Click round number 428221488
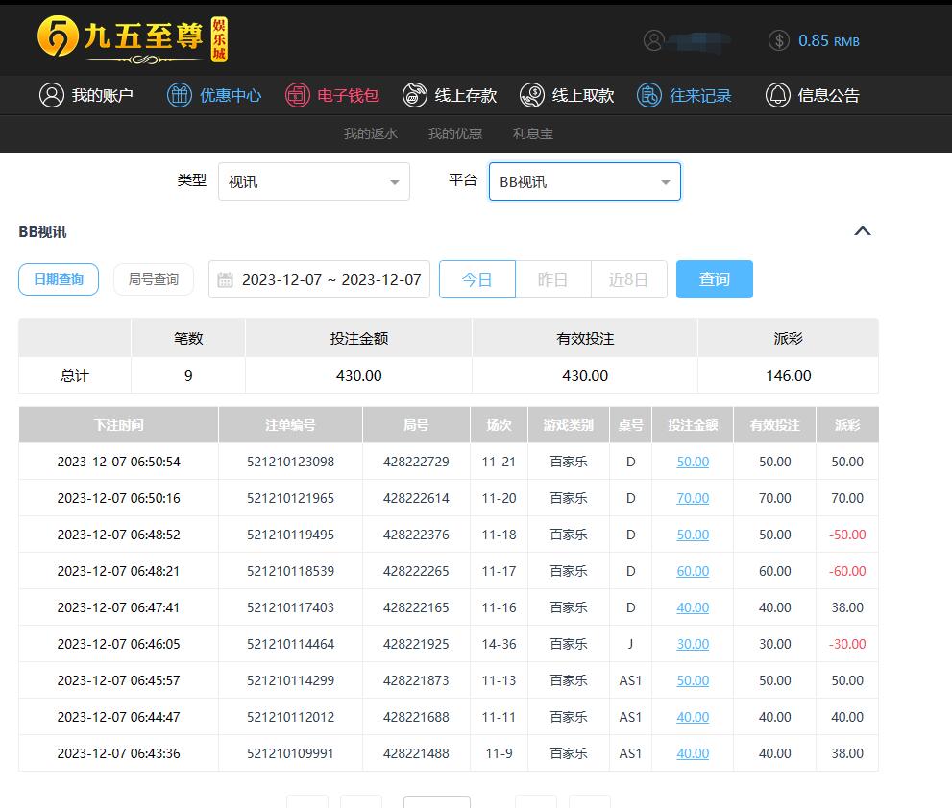The width and height of the screenshot is (952, 808). pos(416,752)
